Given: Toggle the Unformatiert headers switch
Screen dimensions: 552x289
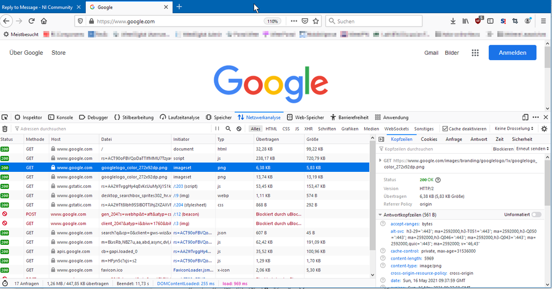Looking at the screenshot, I should pos(536,214).
